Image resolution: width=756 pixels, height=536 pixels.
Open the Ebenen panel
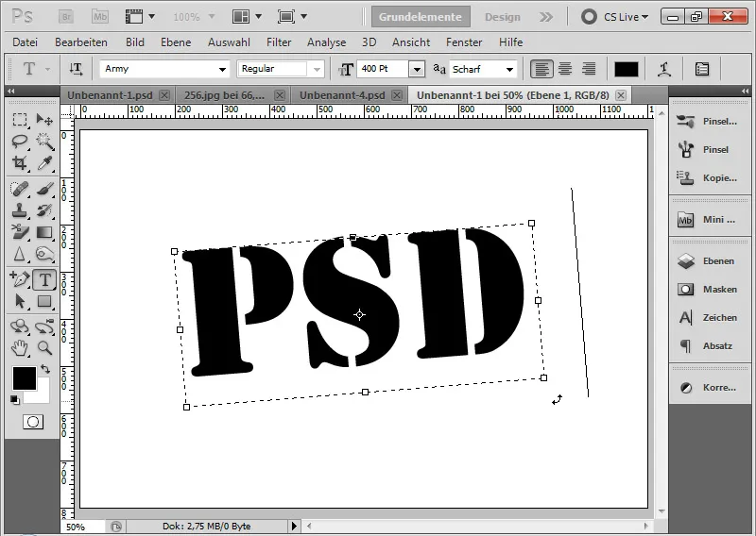[x=709, y=261]
